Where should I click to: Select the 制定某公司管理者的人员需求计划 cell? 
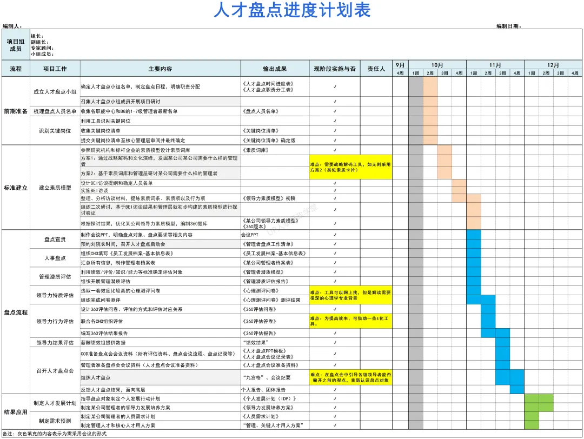[160, 417]
